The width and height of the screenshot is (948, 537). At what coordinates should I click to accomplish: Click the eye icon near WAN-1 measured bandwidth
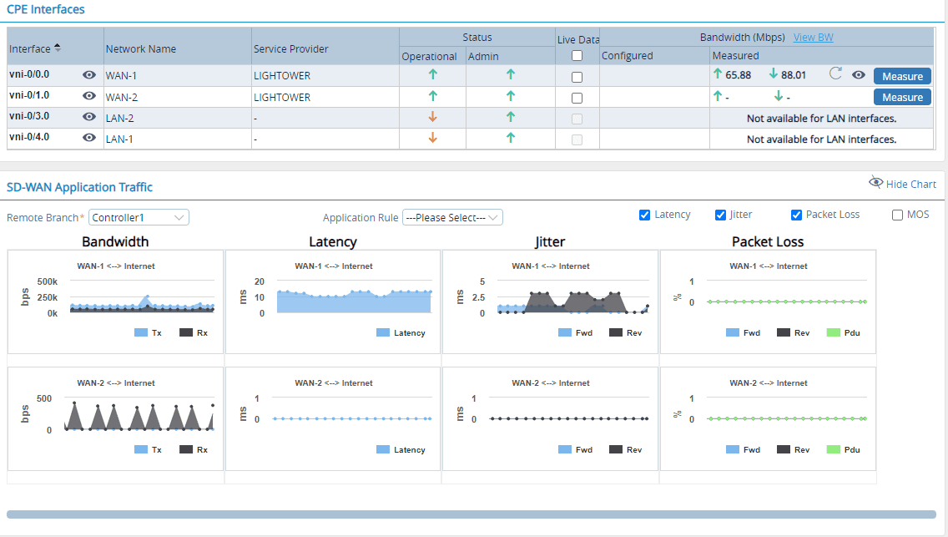point(858,75)
